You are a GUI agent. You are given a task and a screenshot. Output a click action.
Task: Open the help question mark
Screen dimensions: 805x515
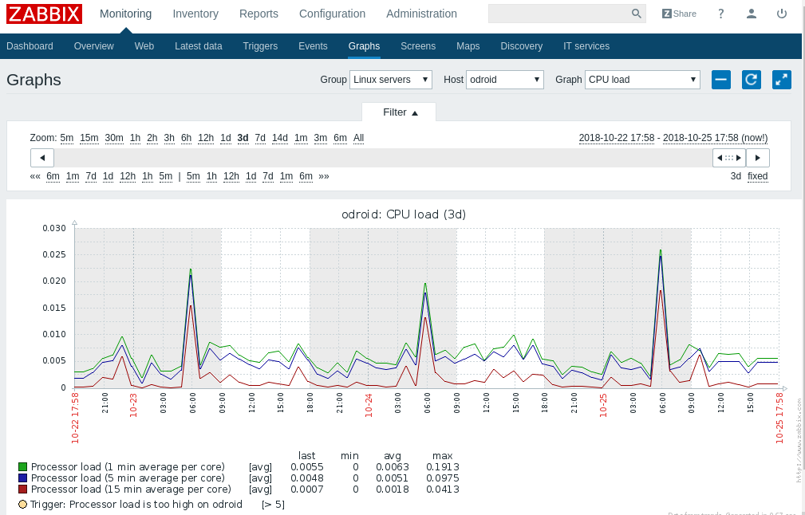[720, 14]
